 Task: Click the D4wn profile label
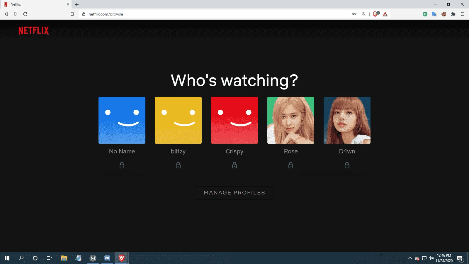click(x=347, y=151)
